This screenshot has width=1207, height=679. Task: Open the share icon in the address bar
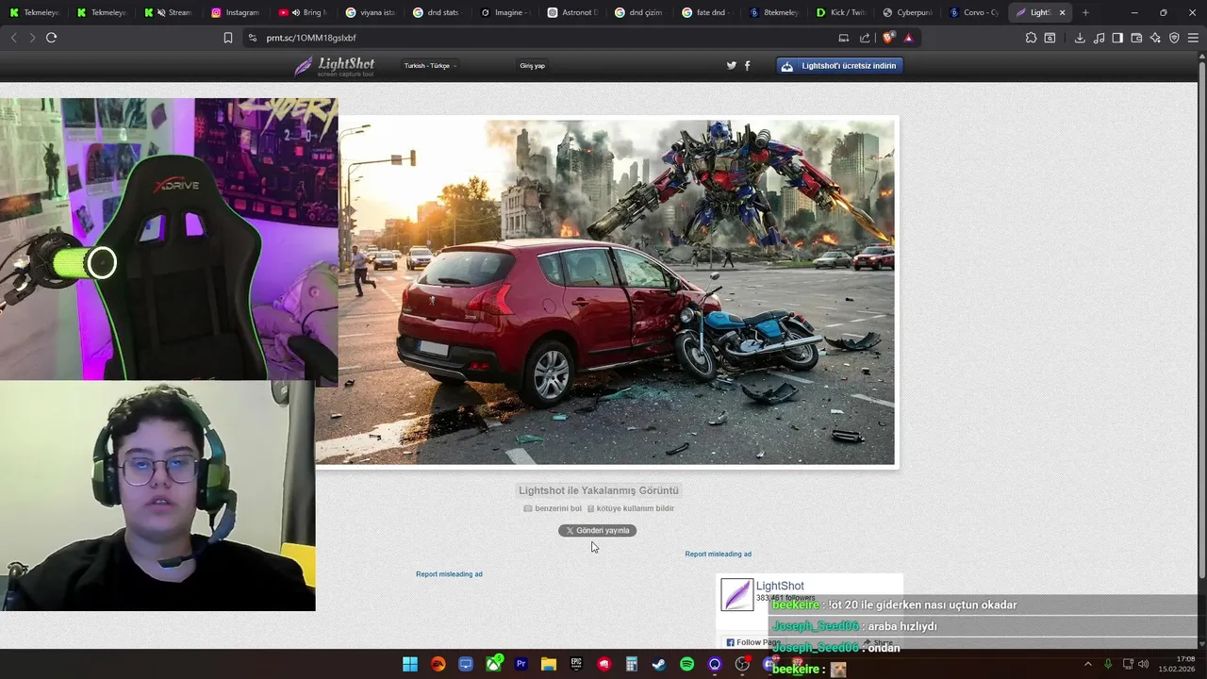[865, 38]
